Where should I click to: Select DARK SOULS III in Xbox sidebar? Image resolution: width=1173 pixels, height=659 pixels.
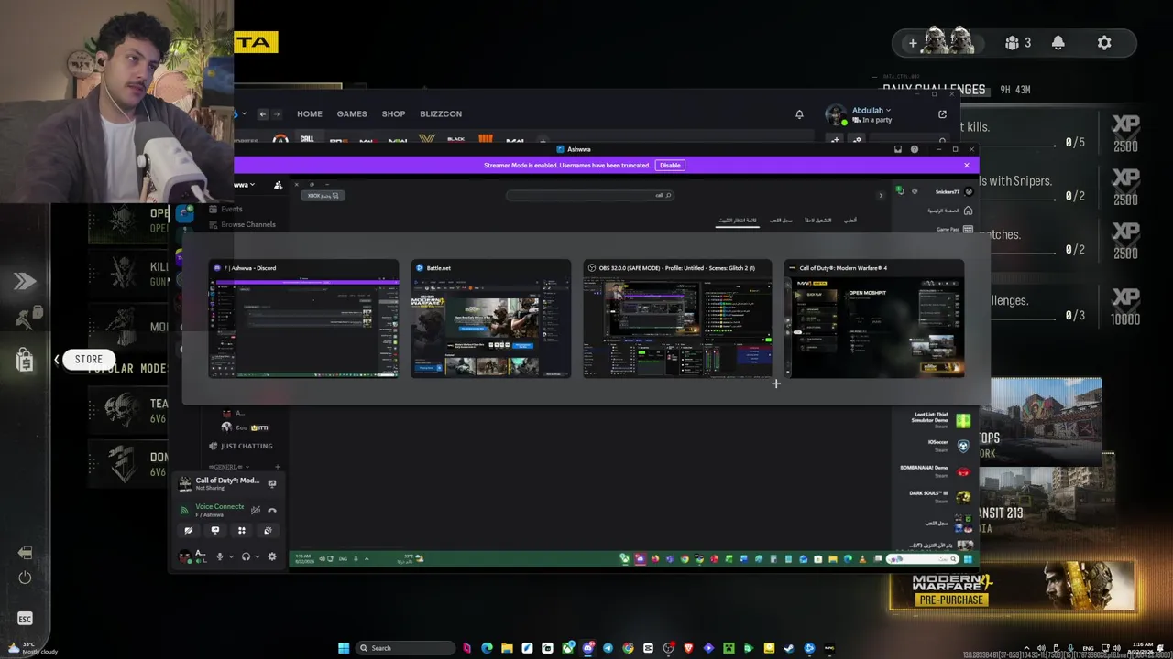pyautogui.click(x=940, y=496)
